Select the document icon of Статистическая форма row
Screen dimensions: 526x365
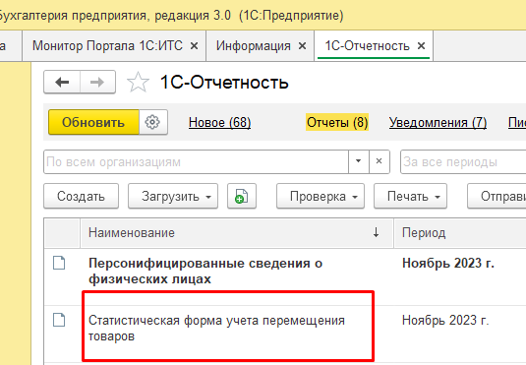pos(59,320)
